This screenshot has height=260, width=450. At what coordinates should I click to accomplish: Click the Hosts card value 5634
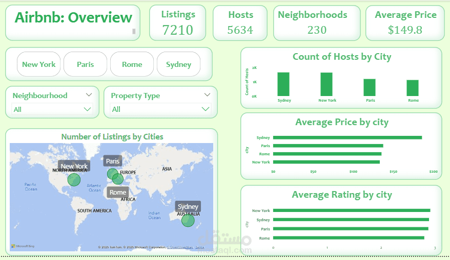tap(240, 30)
